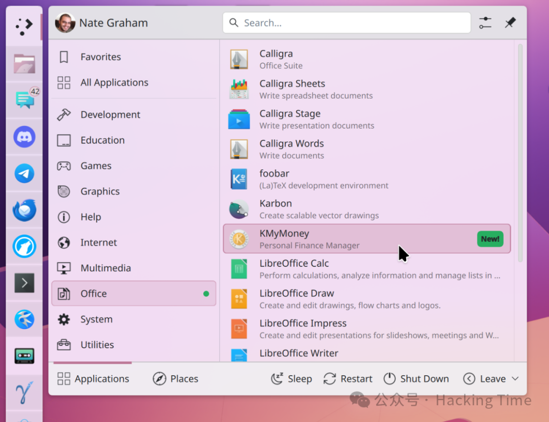Launch Telegram from the side panel
Viewport: 549px width, 422px height.
(24, 173)
